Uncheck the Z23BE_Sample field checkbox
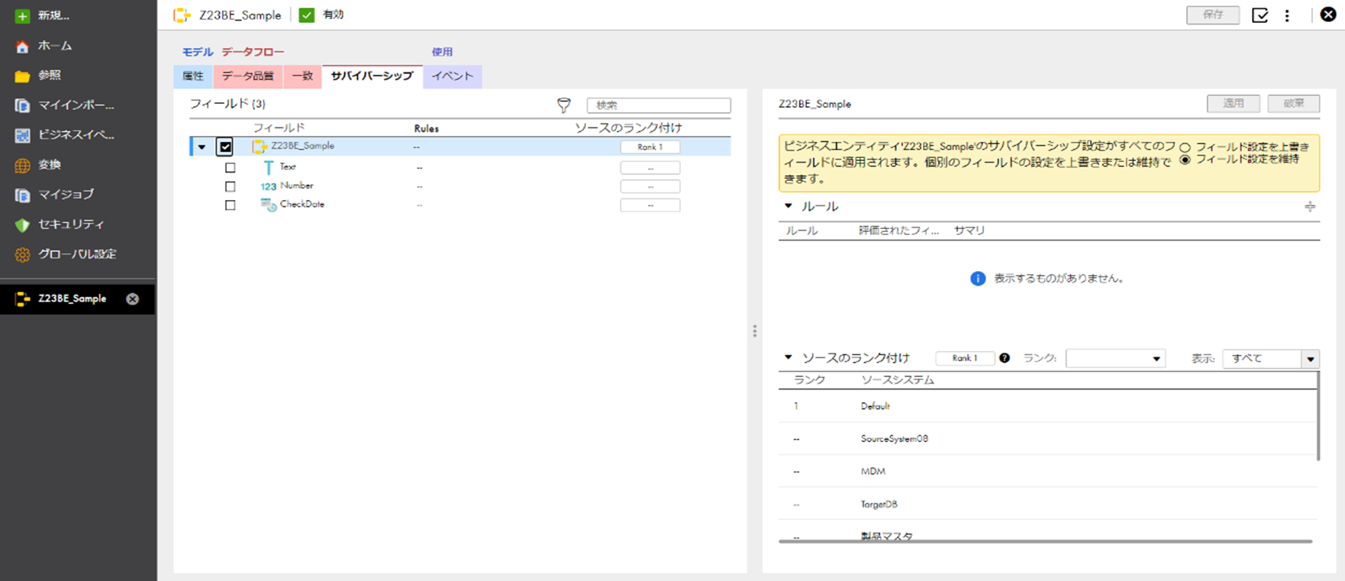 (225, 147)
